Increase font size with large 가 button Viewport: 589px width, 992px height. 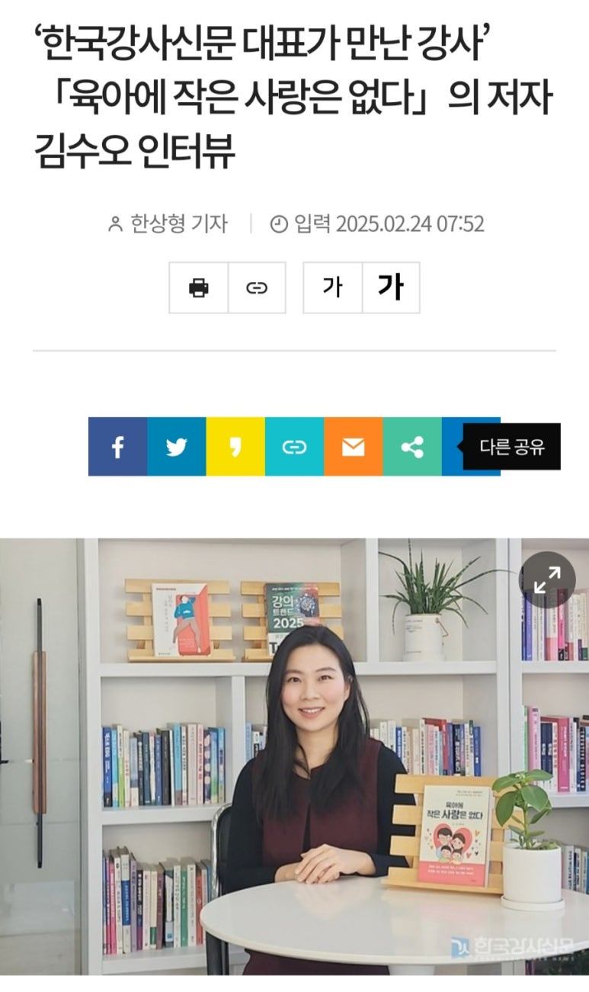(391, 287)
